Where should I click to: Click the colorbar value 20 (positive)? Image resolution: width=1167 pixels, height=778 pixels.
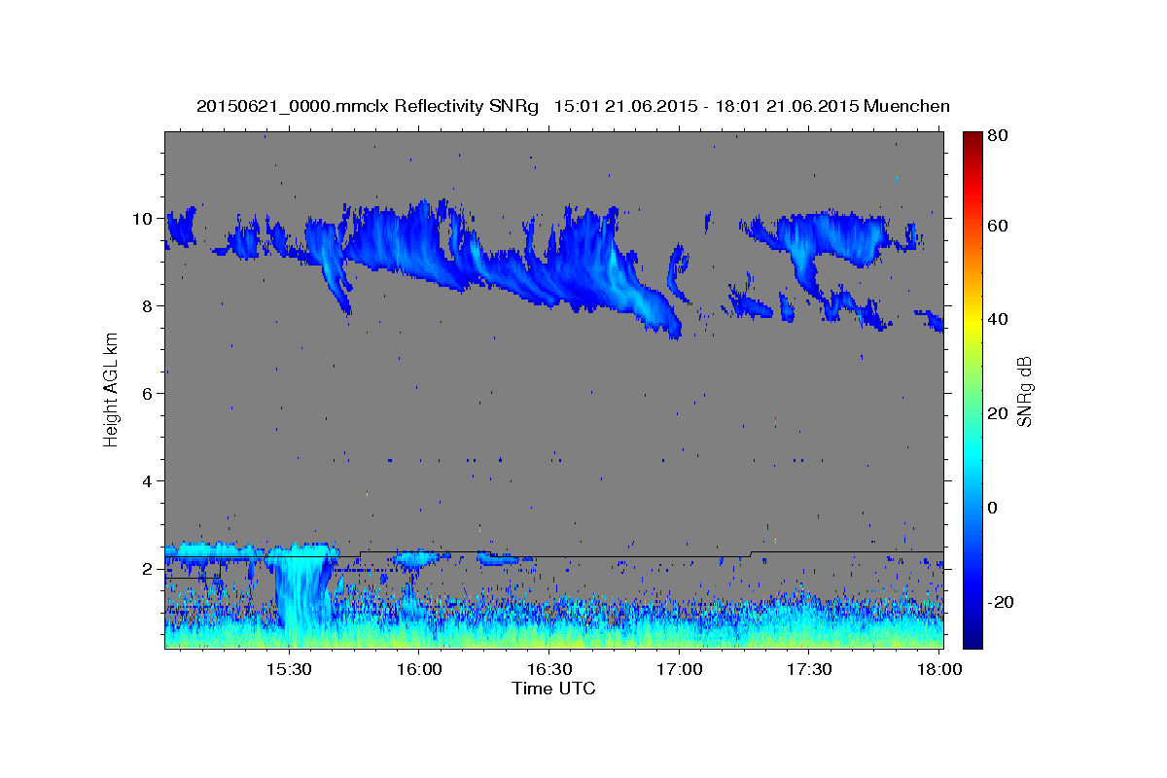pyautogui.click(x=1000, y=413)
